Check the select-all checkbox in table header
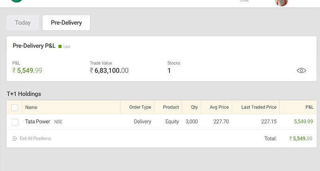The width and height of the screenshot is (320, 171). click(x=14, y=108)
